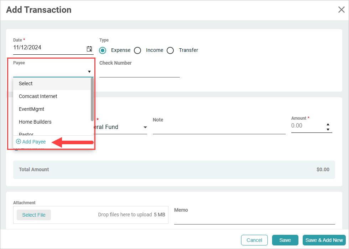Decrease amount with the down arrow

pos(328,129)
